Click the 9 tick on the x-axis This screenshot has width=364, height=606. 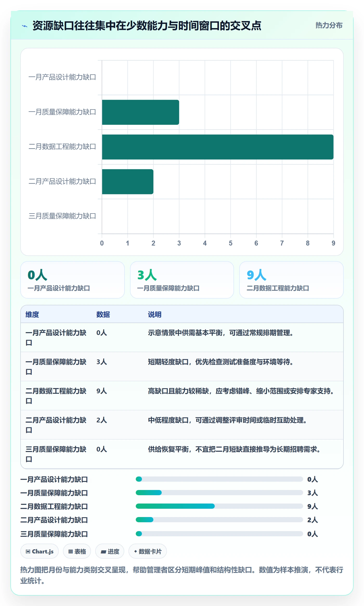333,243
